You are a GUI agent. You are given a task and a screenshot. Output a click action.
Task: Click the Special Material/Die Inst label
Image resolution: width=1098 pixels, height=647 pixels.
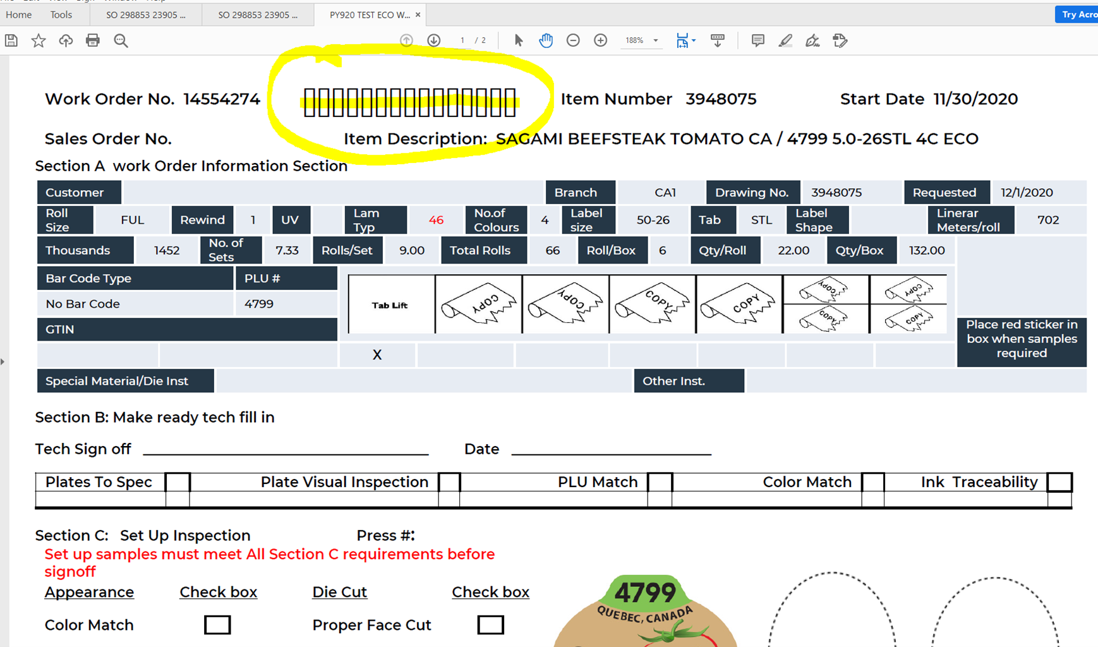tap(125, 381)
